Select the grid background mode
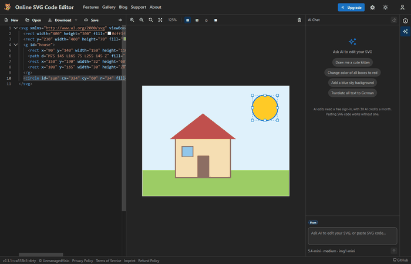This screenshot has height=264, width=411. 187,20
